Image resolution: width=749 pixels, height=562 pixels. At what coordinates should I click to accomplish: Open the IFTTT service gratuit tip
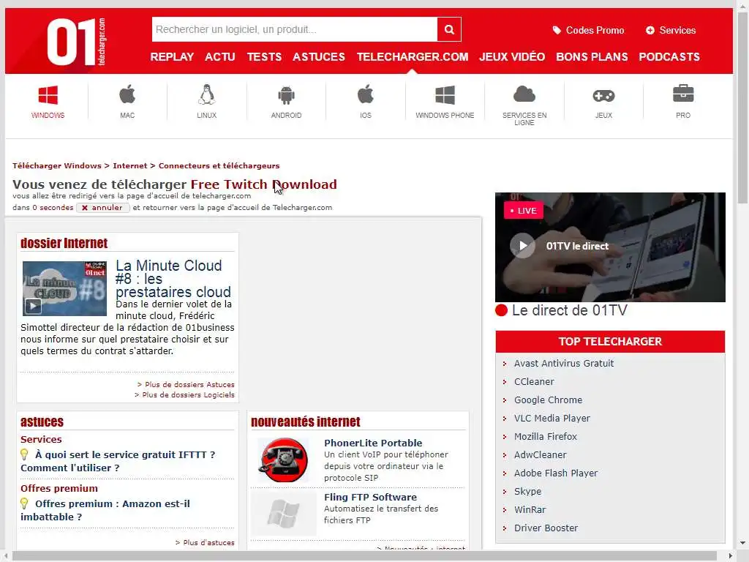(118, 461)
